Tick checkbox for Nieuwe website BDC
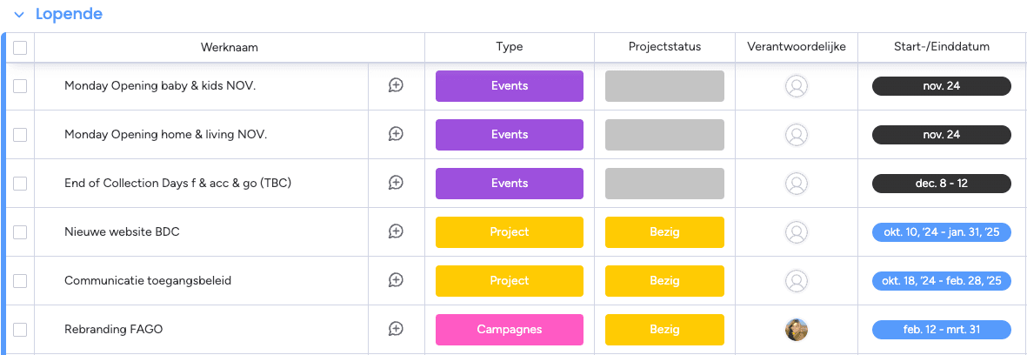The width and height of the screenshot is (1027, 355). click(x=20, y=232)
